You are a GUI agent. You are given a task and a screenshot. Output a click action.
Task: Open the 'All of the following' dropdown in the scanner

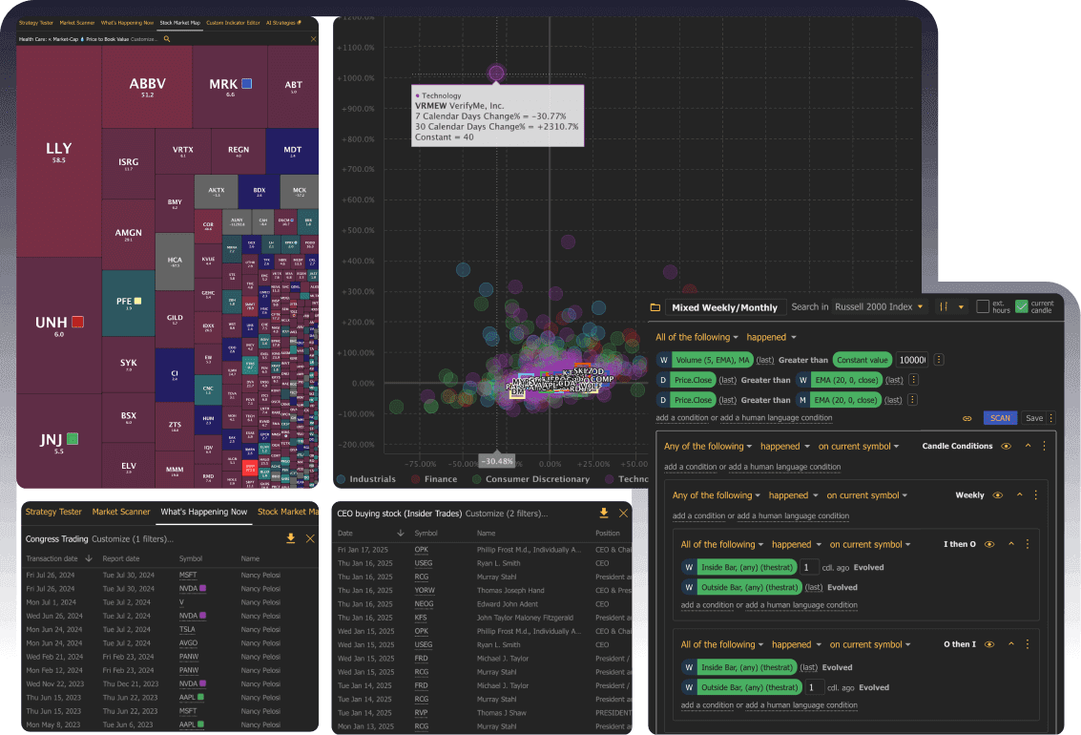[x=695, y=337]
